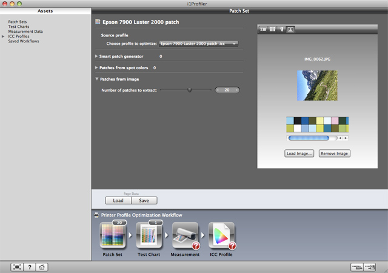Switch preview to gamut view icon

click(x=281, y=29)
